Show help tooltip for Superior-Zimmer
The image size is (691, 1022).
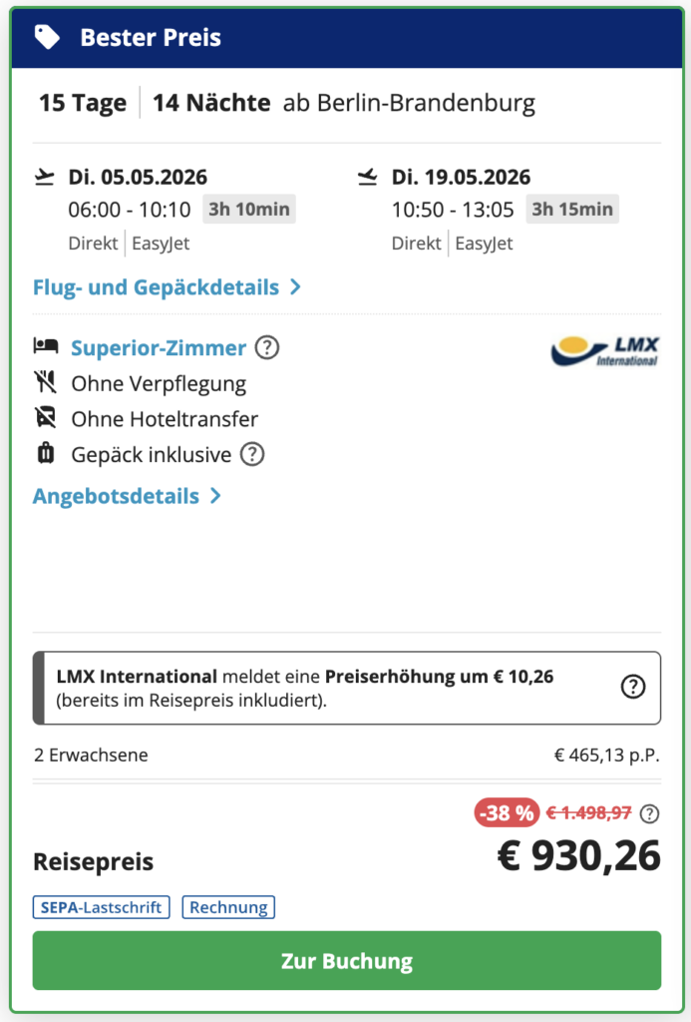[x=267, y=349]
